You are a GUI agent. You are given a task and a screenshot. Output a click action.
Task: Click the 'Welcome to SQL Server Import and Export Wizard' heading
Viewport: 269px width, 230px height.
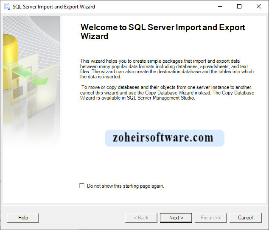163,32
